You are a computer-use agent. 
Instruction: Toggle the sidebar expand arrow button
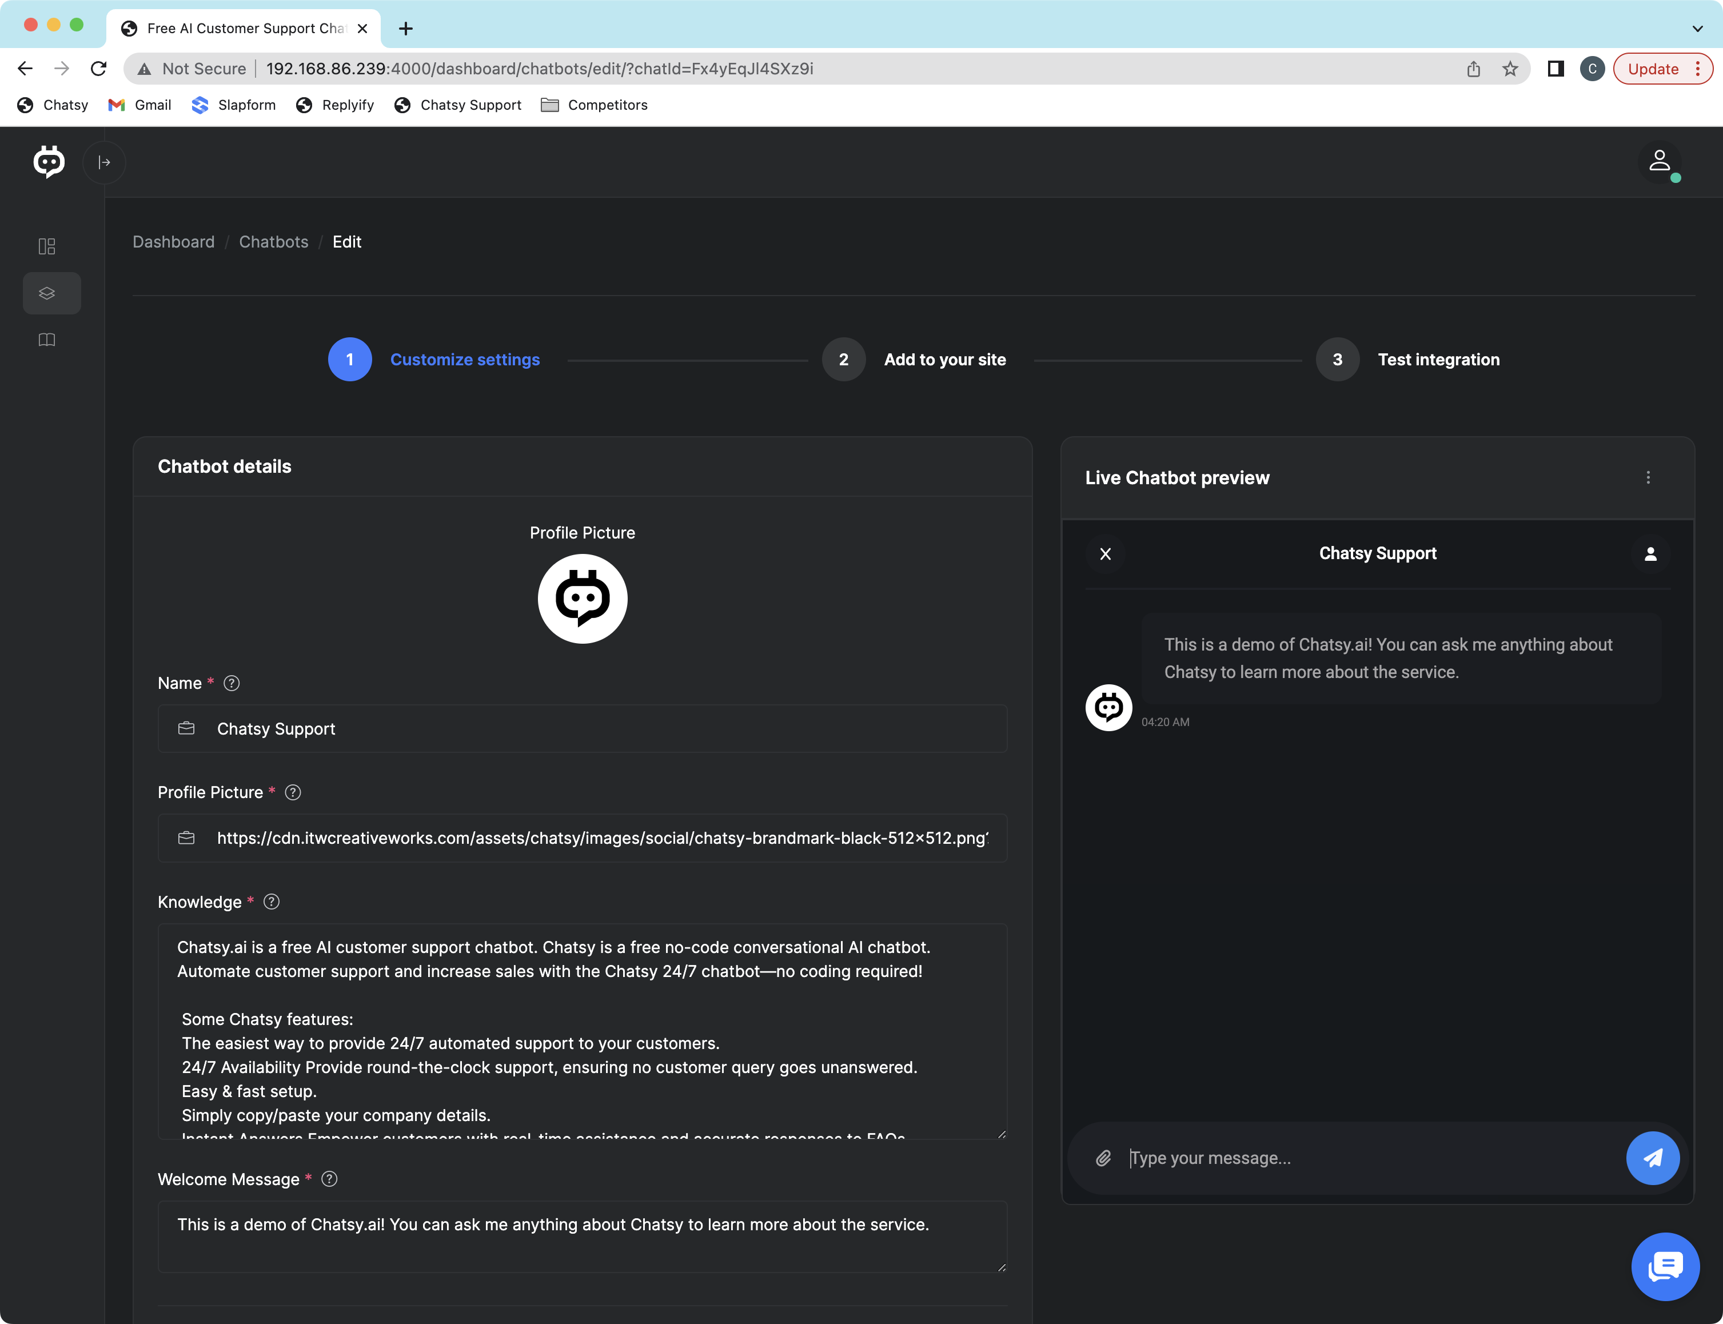[104, 162]
